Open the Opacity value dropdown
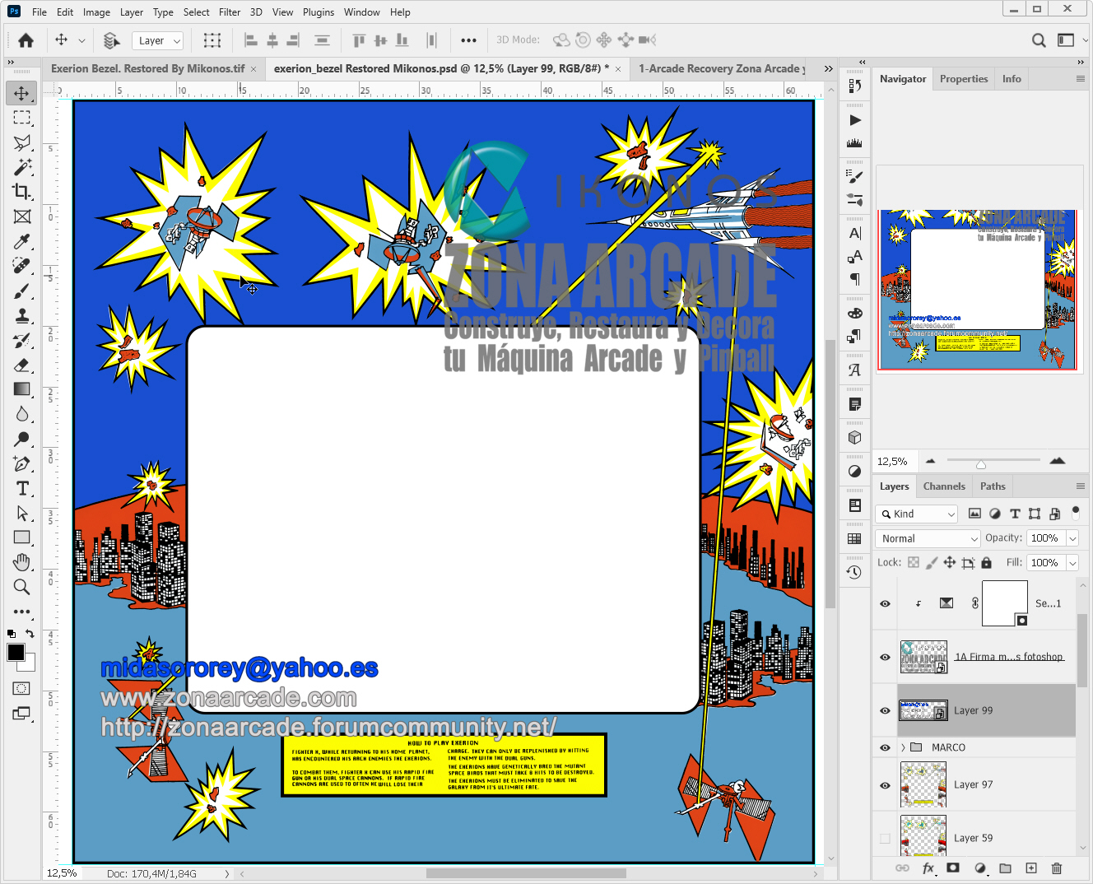The image size is (1093, 884). [x=1072, y=538]
